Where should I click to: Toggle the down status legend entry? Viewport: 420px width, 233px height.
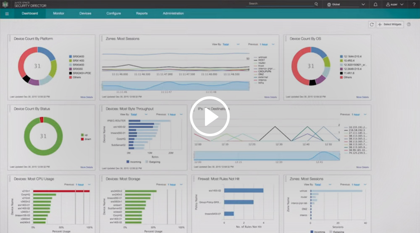[x=86, y=139]
